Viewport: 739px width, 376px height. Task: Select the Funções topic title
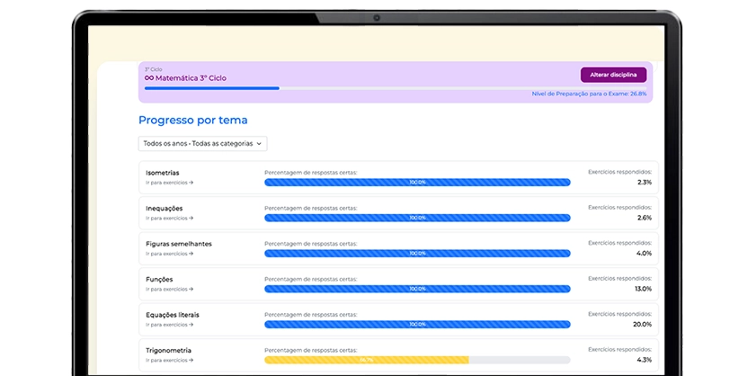(x=159, y=279)
